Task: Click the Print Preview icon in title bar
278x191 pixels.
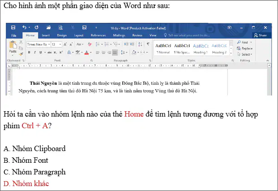Action: tap(61, 27)
